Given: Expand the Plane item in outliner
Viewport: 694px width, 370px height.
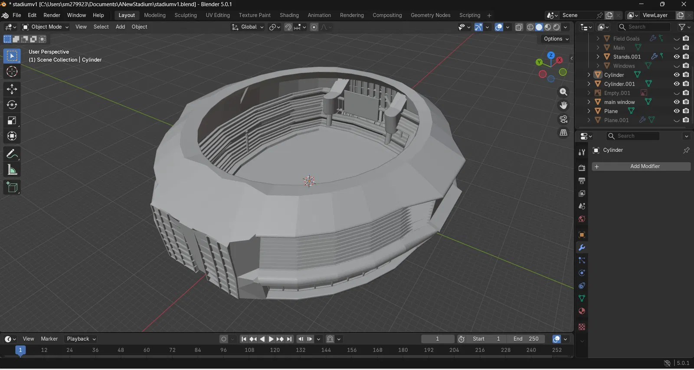Looking at the screenshot, I should [x=589, y=111].
